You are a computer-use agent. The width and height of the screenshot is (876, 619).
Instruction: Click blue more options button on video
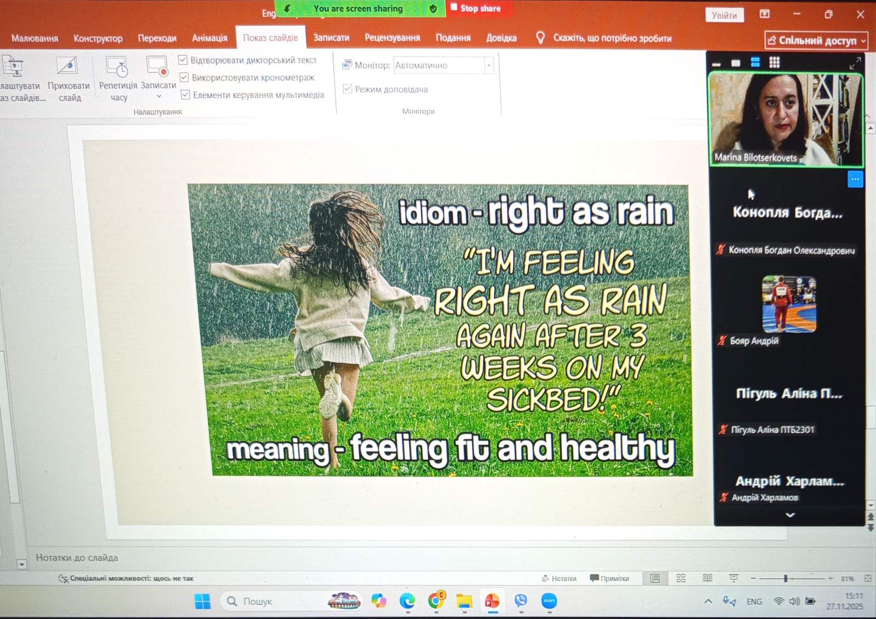855,179
